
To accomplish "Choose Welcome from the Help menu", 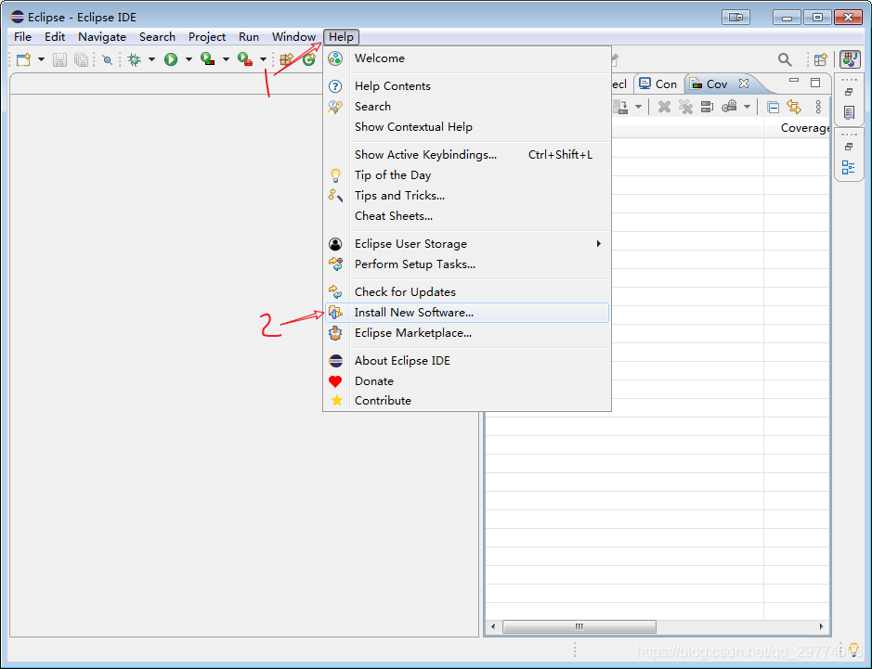I will click(x=466, y=58).
